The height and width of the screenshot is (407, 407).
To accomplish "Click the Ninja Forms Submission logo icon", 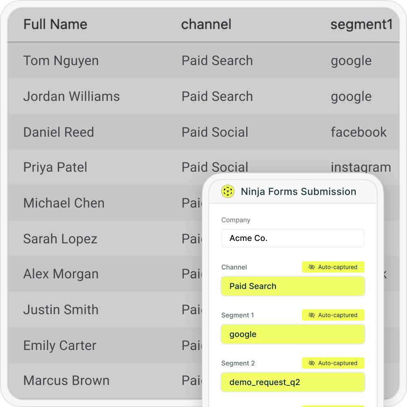I will pyautogui.click(x=228, y=191).
